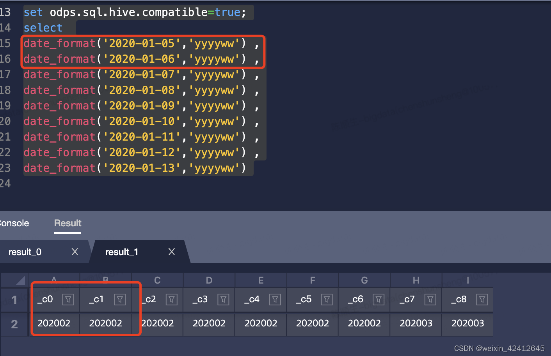Click the _c2 value 202002 cell
551x356 pixels.
coord(157,323)
